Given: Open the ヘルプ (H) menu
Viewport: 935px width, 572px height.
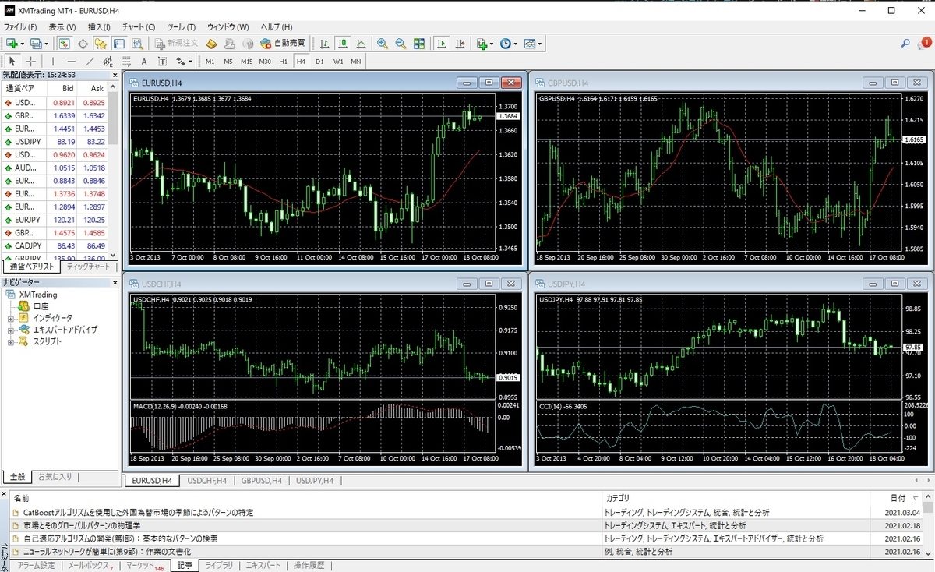Looking at the screenshot, I should (277, 27).
